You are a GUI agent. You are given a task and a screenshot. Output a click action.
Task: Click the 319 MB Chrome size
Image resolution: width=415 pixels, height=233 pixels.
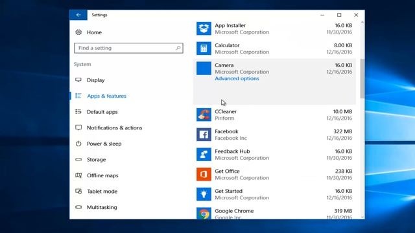click(x=343, y=211)
